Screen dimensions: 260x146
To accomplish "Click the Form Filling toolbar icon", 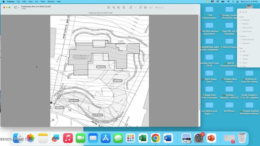I will [x=151, y=7].
